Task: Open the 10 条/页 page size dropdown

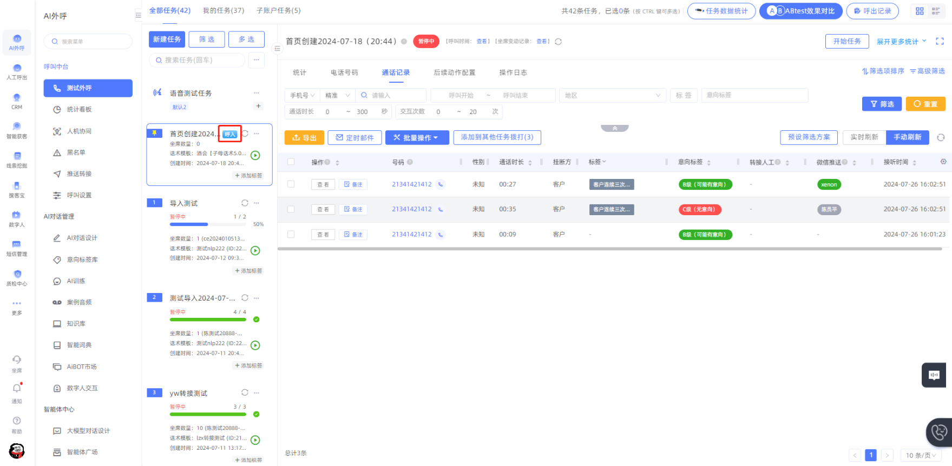Action: coord(921,455)
